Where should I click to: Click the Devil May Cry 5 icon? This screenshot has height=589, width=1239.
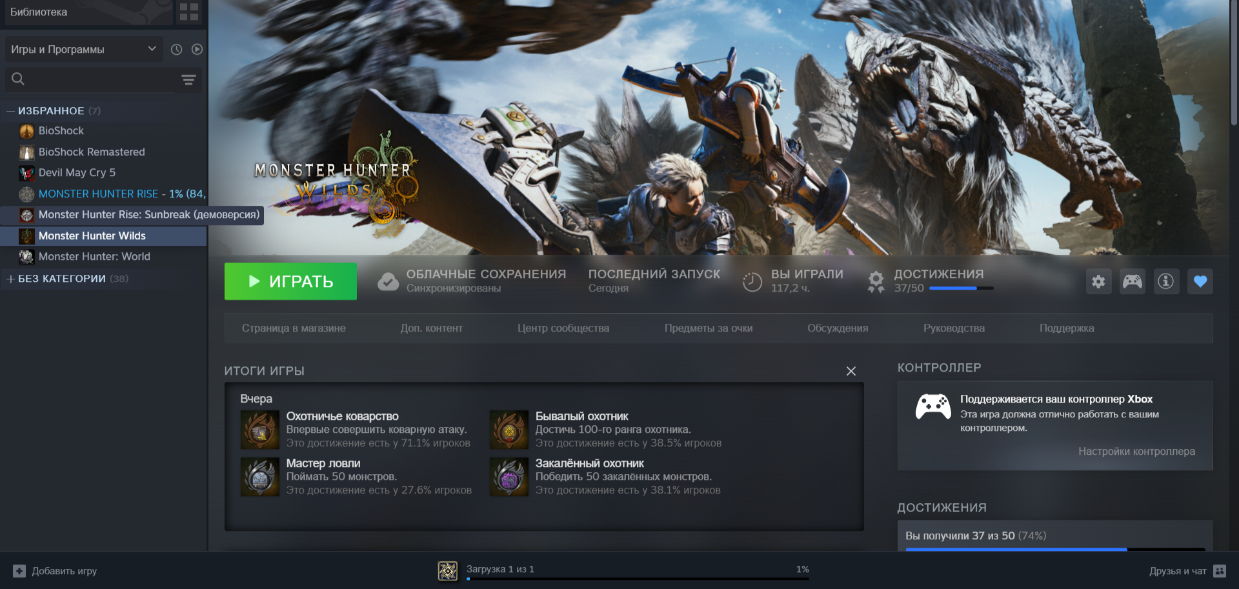pos(26,173)
